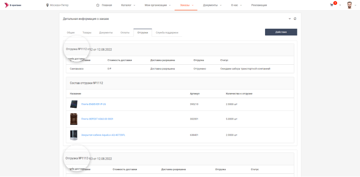Switch to the Общее tab
The height and width of the screenshot is (177, 360).
click(71, 32)
